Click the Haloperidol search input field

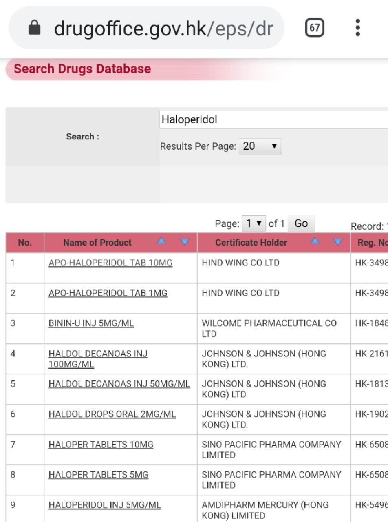pyautogui.click(x=273, y=119)
